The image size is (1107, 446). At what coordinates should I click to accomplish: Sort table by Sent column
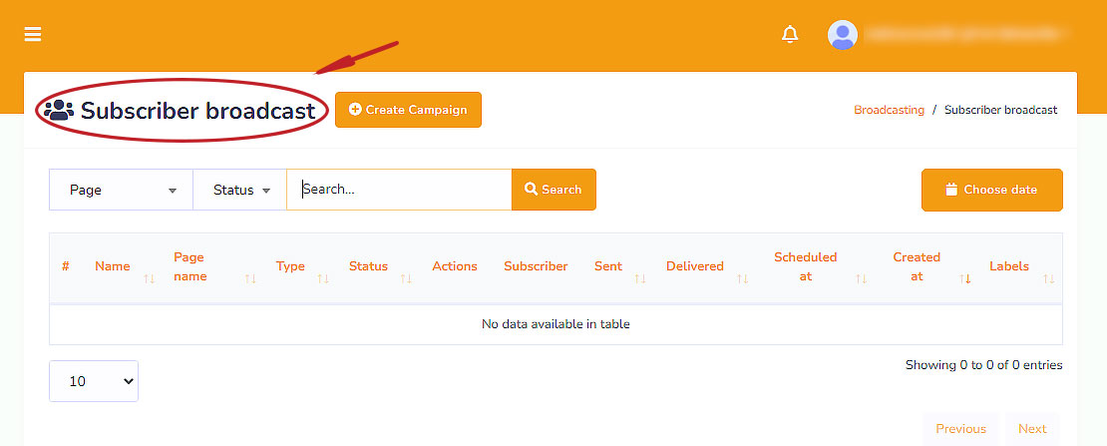608,266
